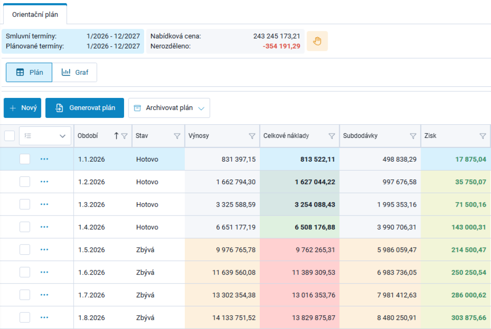Click the Nerozděleno value -354 191,29
The width and height of the screenshot is (491, 329).
281,46
